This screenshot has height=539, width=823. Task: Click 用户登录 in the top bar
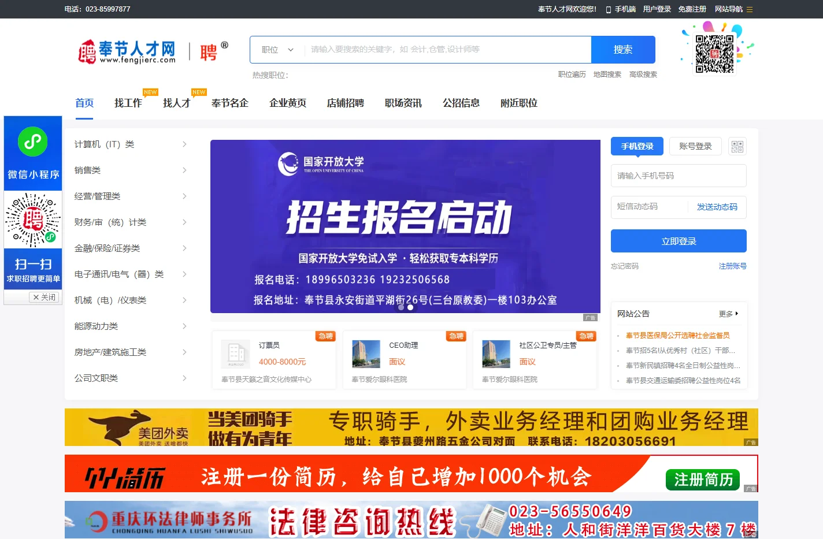coord(657,9)
